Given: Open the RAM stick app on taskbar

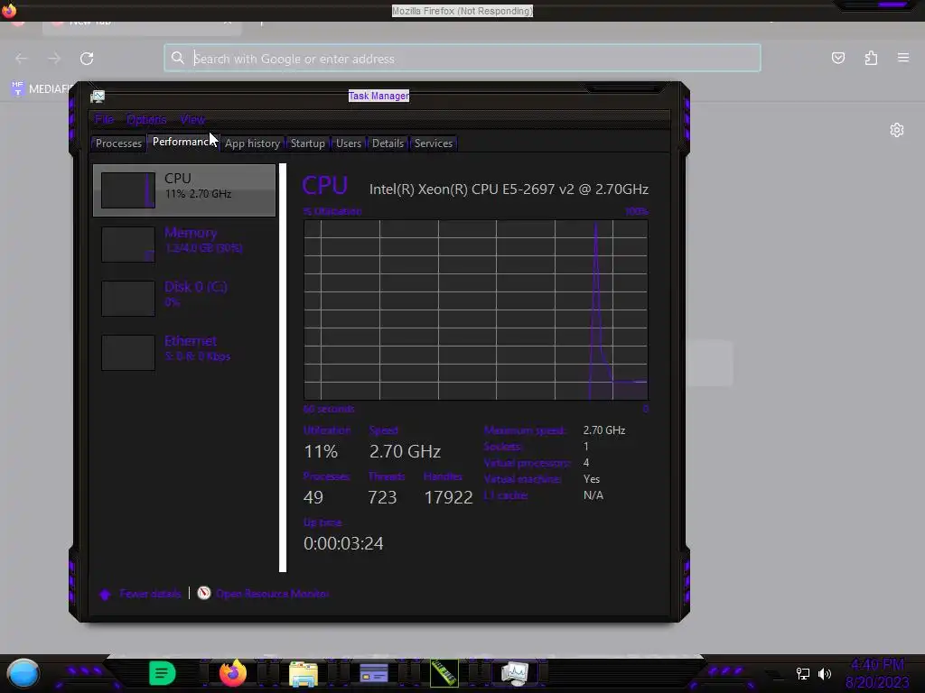Looking at the screenshot, I should coord(444,673).
